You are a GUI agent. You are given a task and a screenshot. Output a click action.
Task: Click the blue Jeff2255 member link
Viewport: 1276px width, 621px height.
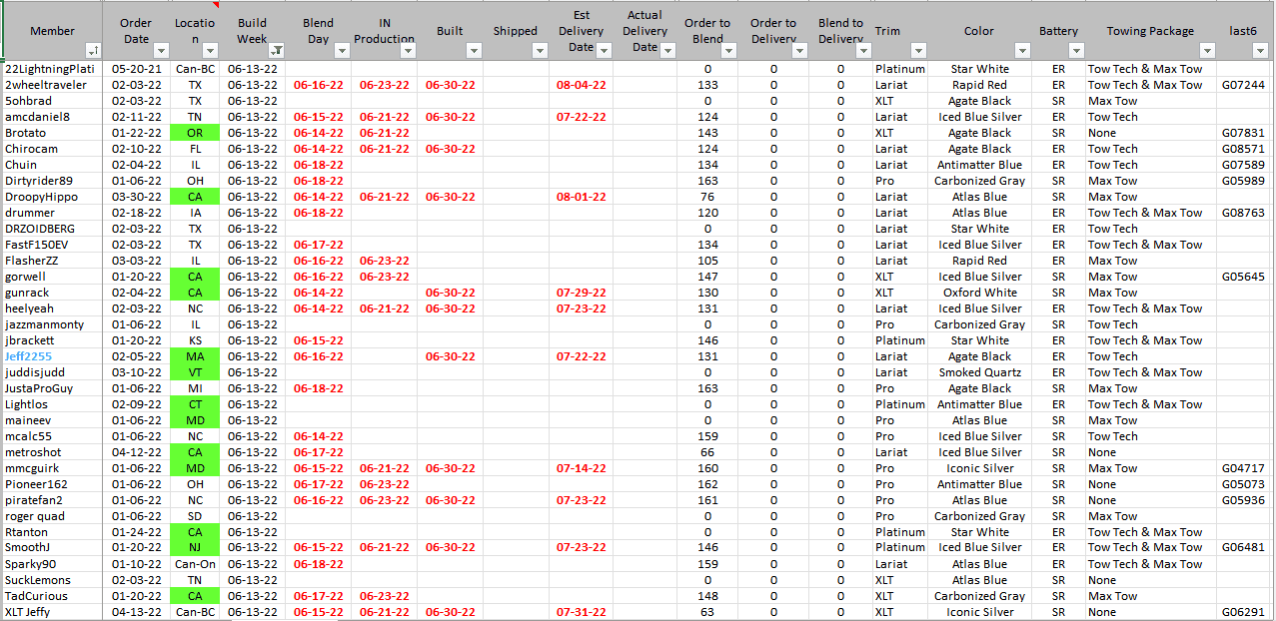click(27, 356)
